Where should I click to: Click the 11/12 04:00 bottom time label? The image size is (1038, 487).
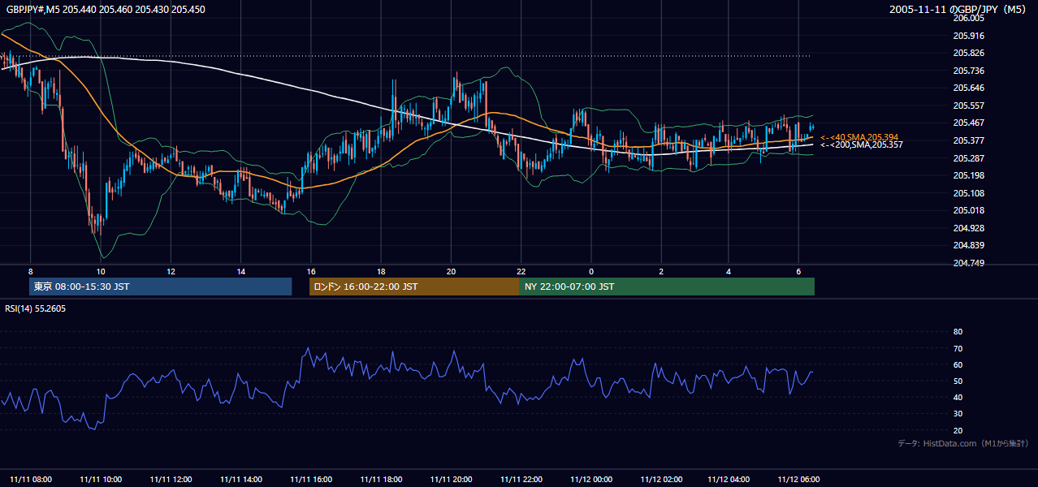(729, 479)
